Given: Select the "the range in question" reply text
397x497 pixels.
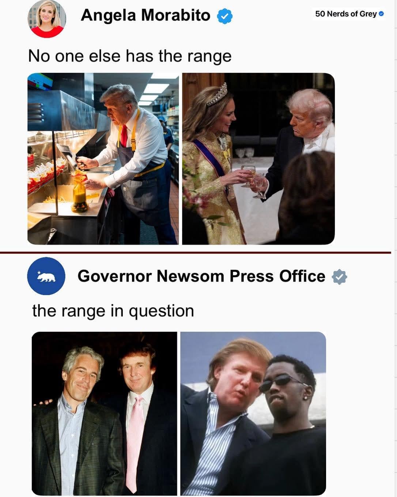Looking at the screenshot, I should pyautogui.click(x=113, y=310).
